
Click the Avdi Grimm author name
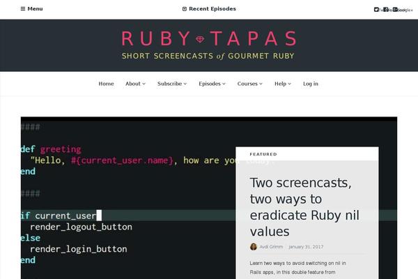(272, 247)
